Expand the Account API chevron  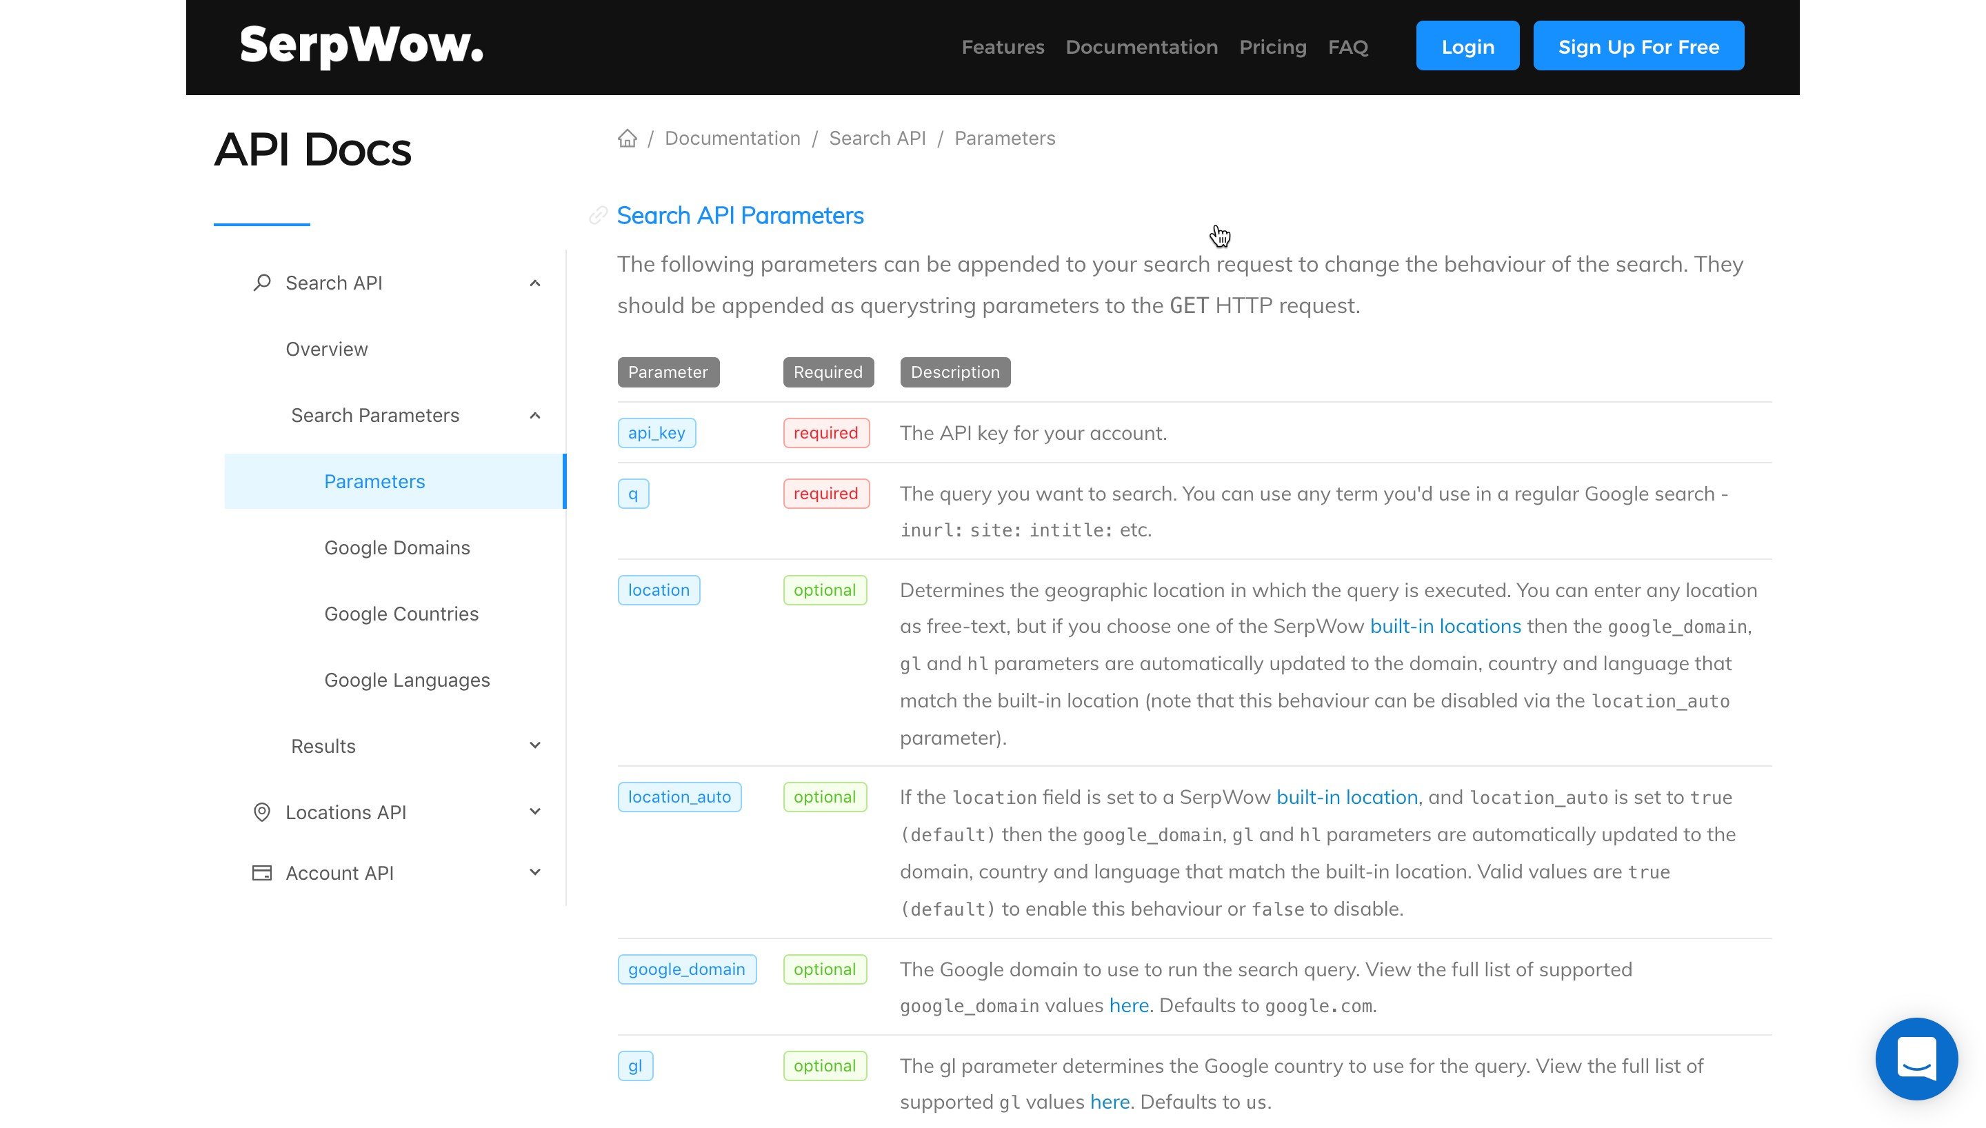point(534,872)
